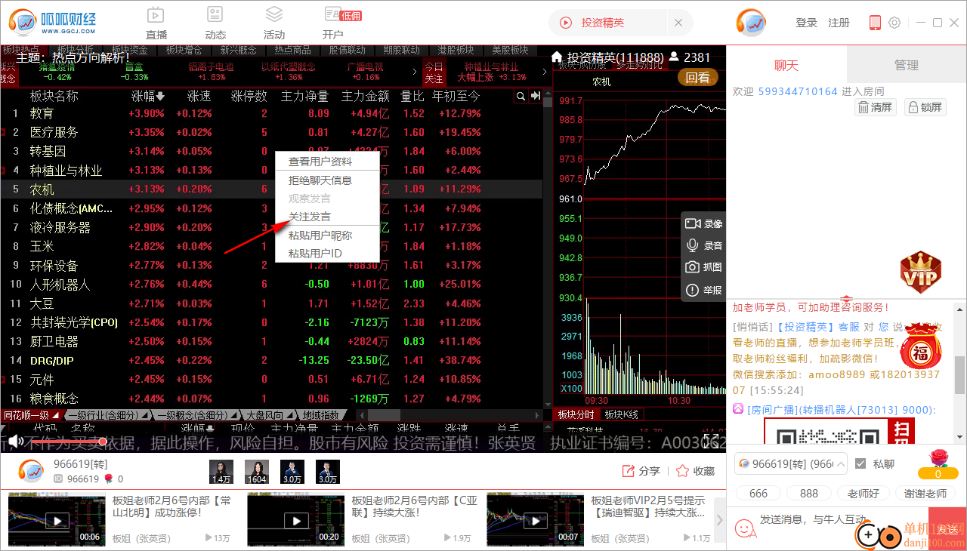This screenshot has width=967, height=551.
Task: Sort the table by the 涨幅 column arrow
Action: tap(160, 97)
